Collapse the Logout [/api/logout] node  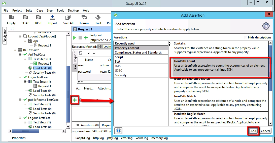[x=20, y=36]
